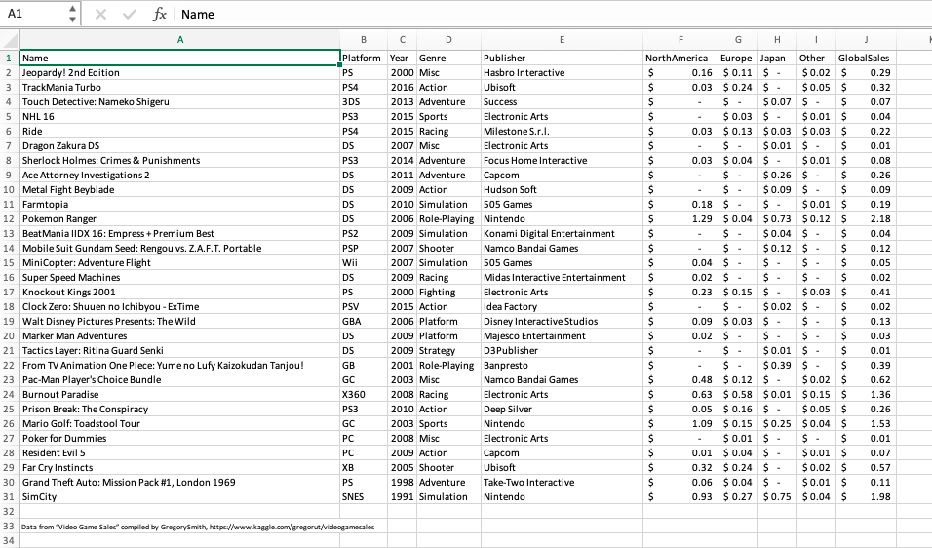Click the Genre header cell

click(x=448, y=59)
